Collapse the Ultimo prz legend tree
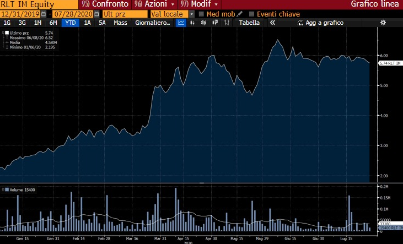Viewport: 403px width, 244px height. (3, 33)
